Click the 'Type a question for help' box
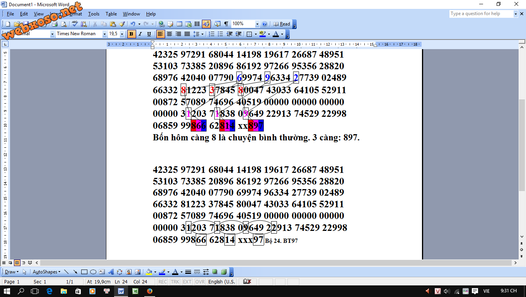Image resolution: width=526 pixels, height=297 pixels. [x=481, y=14]
